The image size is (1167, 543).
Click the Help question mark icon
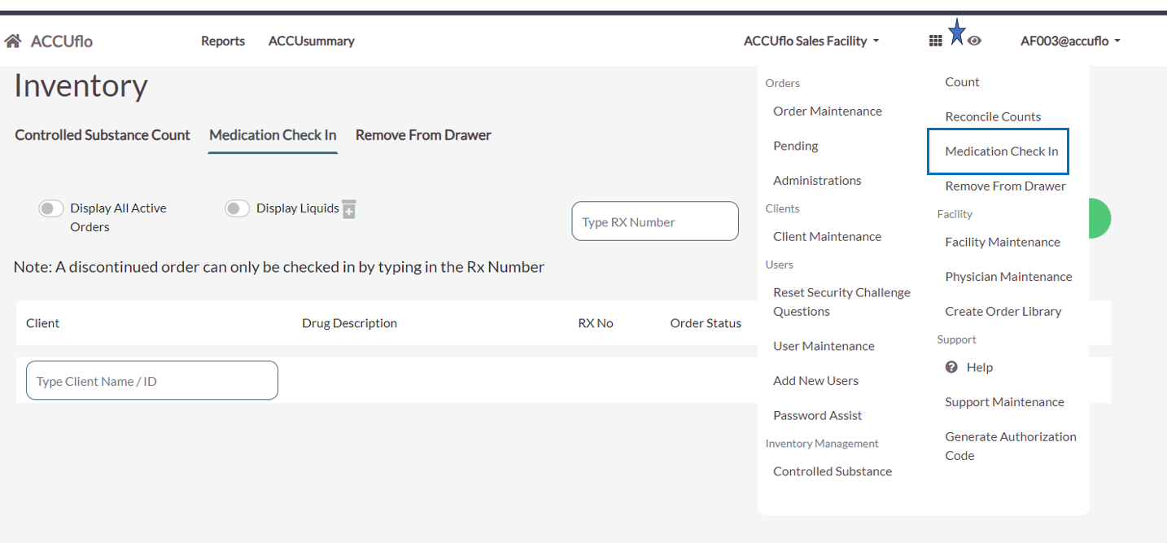pyautogui.click(x=951, y=367)
